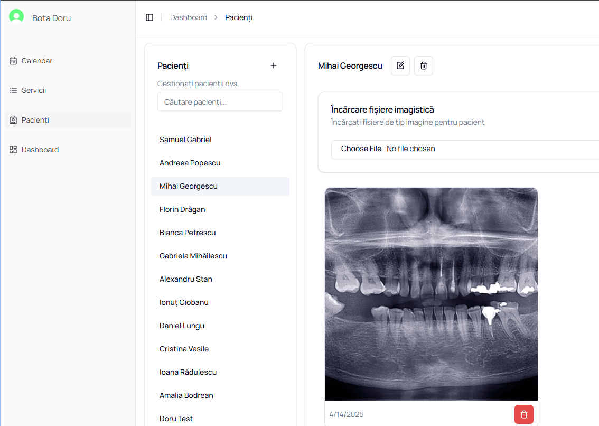Screen dimensions: 599x426
Task: Open the dental X-ray thumbnail
Action: coord(432,294)
